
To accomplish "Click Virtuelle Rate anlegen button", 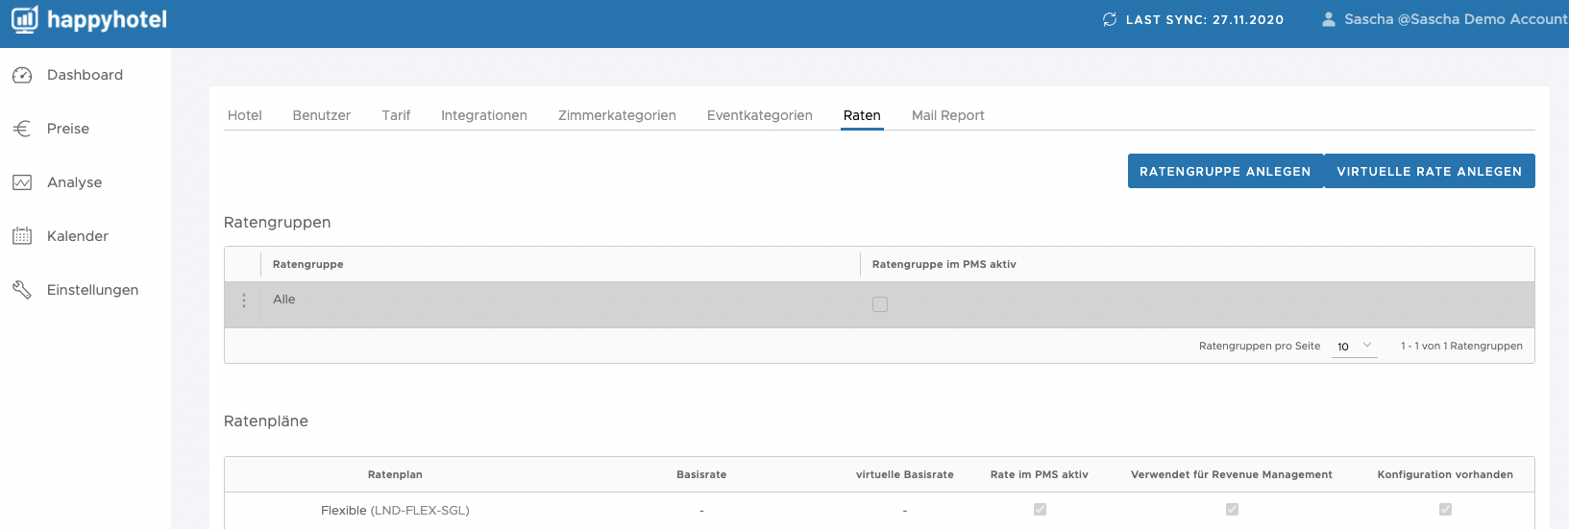I will (1430, 171).
